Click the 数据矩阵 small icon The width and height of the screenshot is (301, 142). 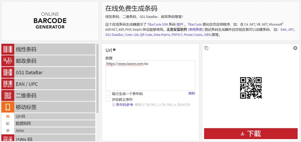click(x=8, y=124)
